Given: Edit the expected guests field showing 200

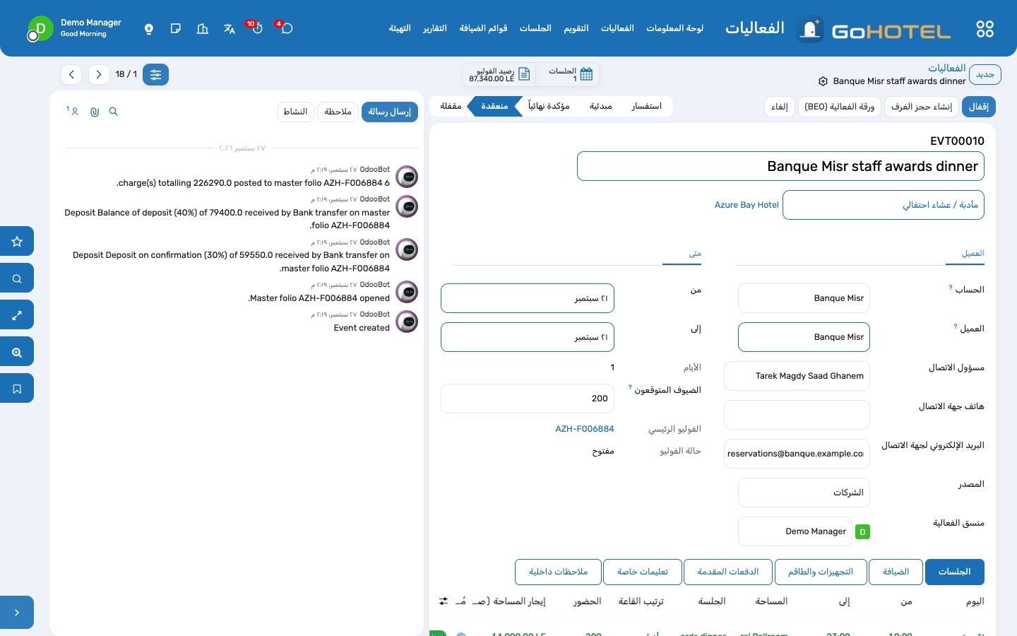Looking at the screenshot, I should (528, 399).
